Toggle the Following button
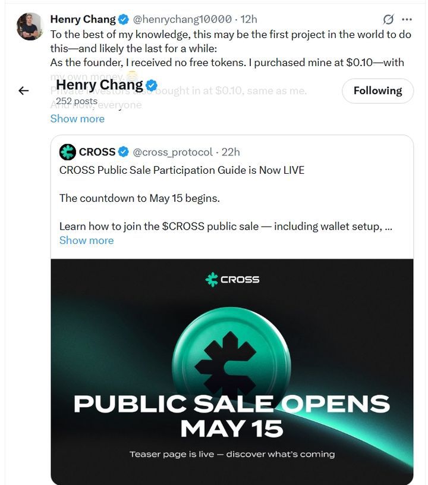 pos(377,90)
